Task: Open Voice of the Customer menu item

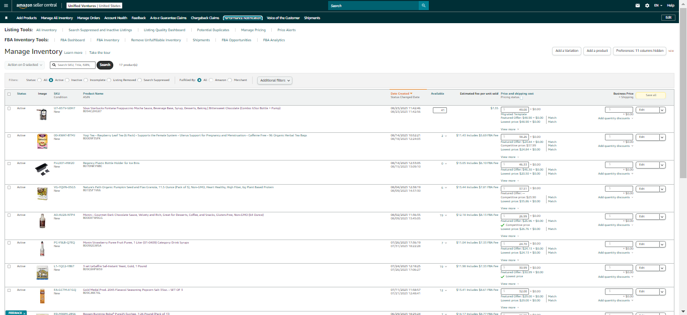Action: 283,18
